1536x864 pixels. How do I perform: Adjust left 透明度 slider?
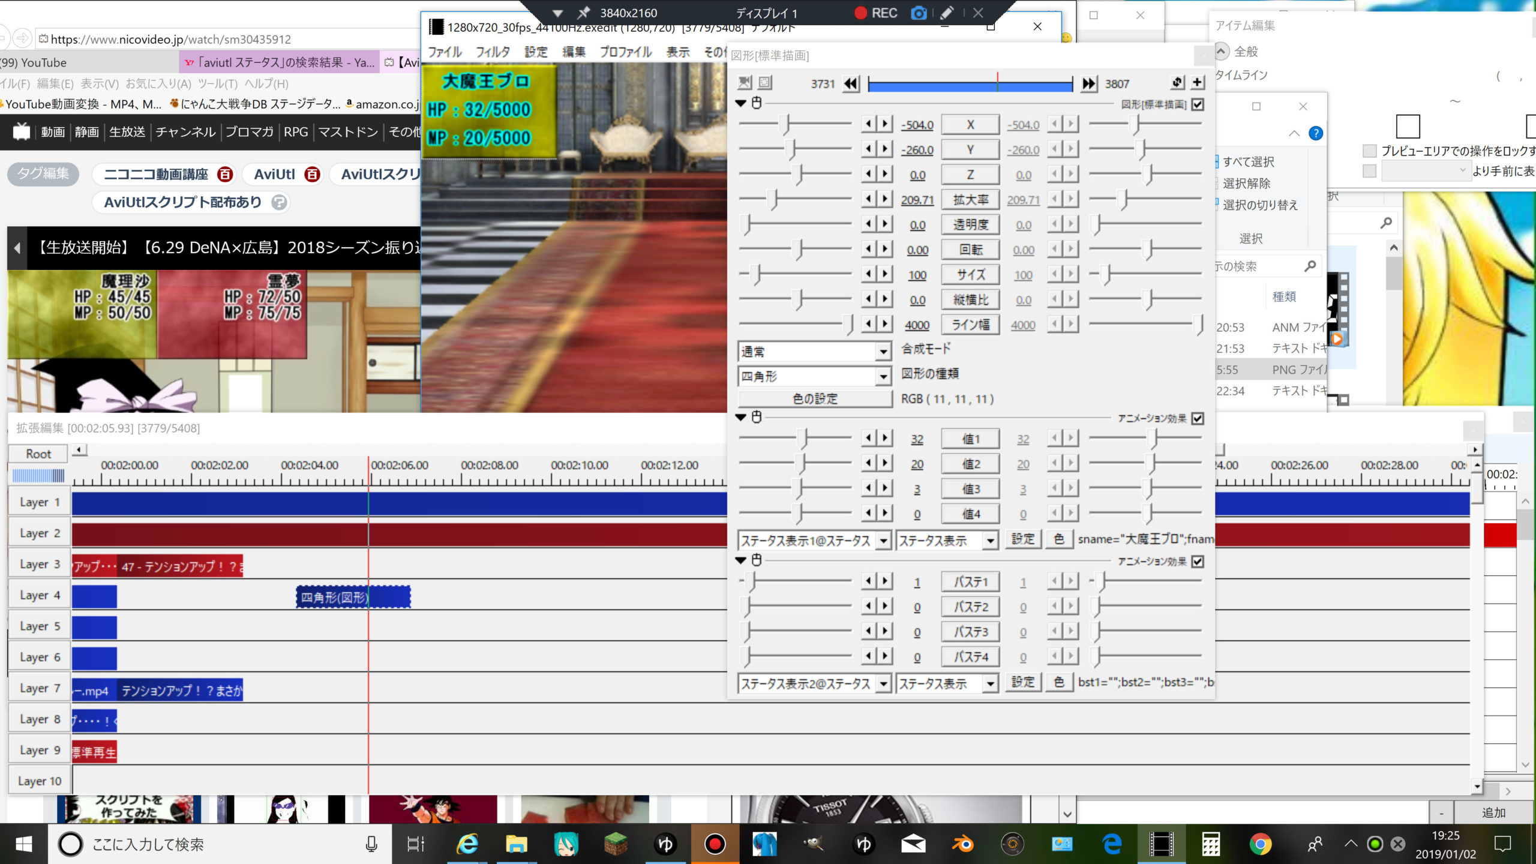(795, 224)
